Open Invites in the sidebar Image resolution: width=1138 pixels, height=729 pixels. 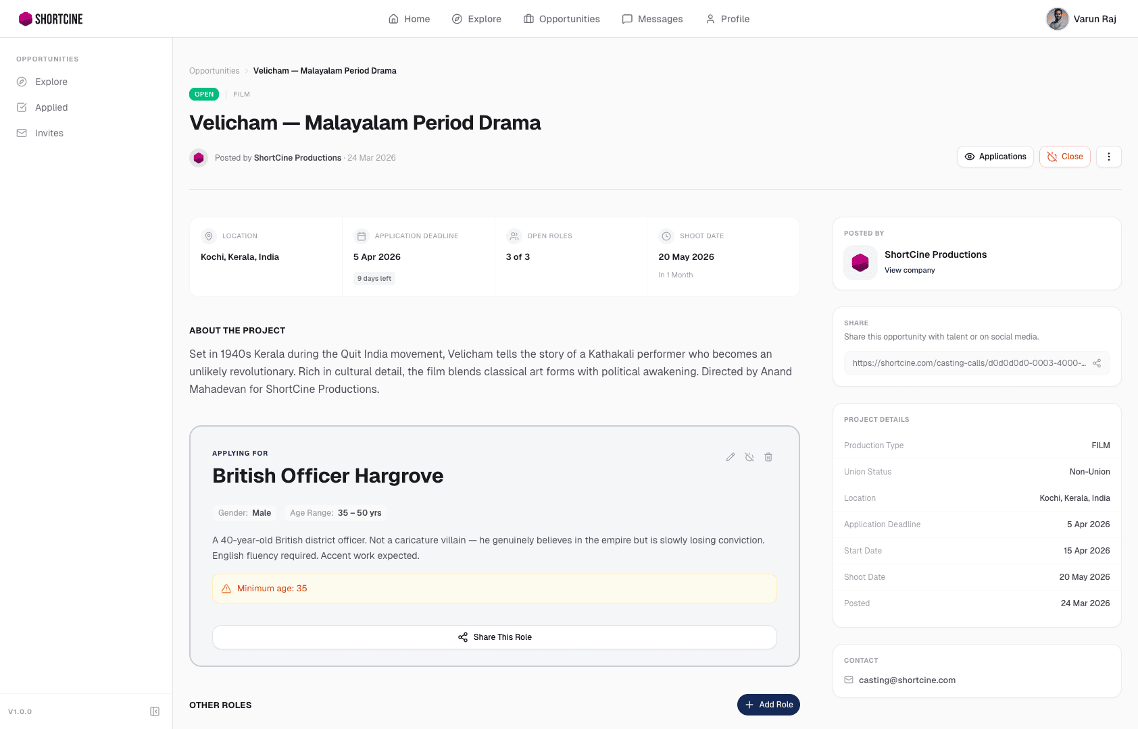coord(49,133)
